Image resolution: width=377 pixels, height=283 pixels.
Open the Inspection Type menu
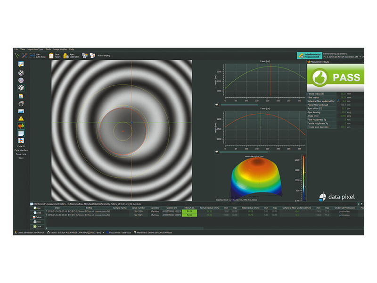[35, 49]
